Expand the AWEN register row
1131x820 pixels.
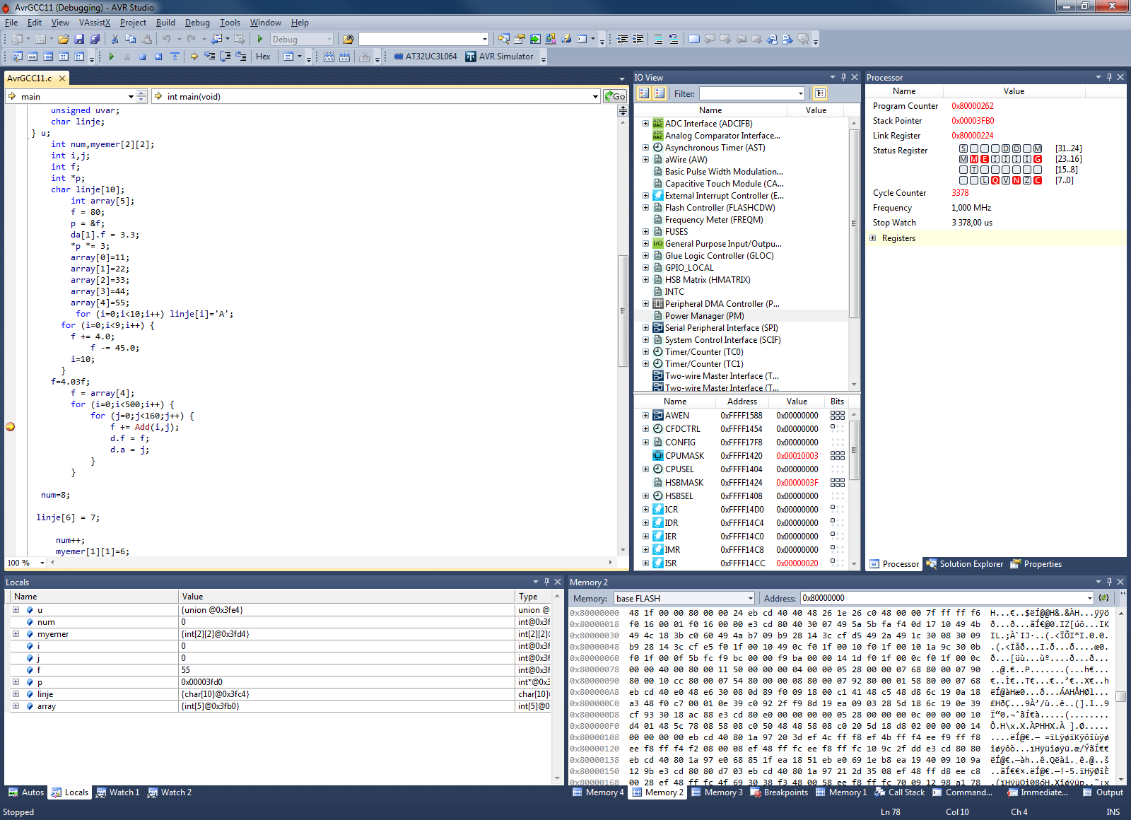645,416
